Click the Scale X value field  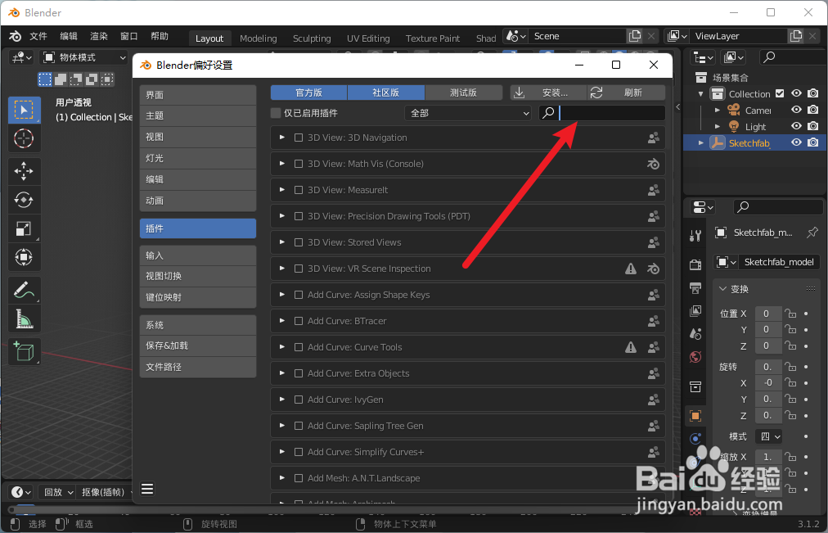[x=767, y=457]
